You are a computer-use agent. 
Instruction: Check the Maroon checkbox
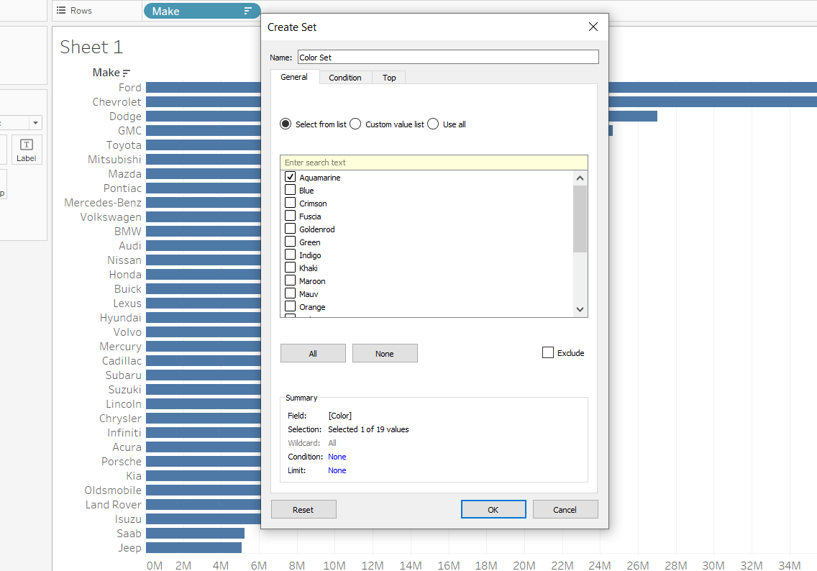[291, 280]
